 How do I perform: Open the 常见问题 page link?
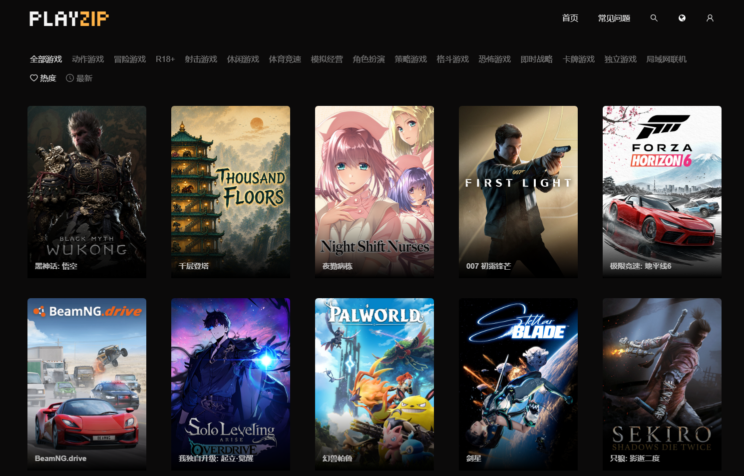pos(614,18)
